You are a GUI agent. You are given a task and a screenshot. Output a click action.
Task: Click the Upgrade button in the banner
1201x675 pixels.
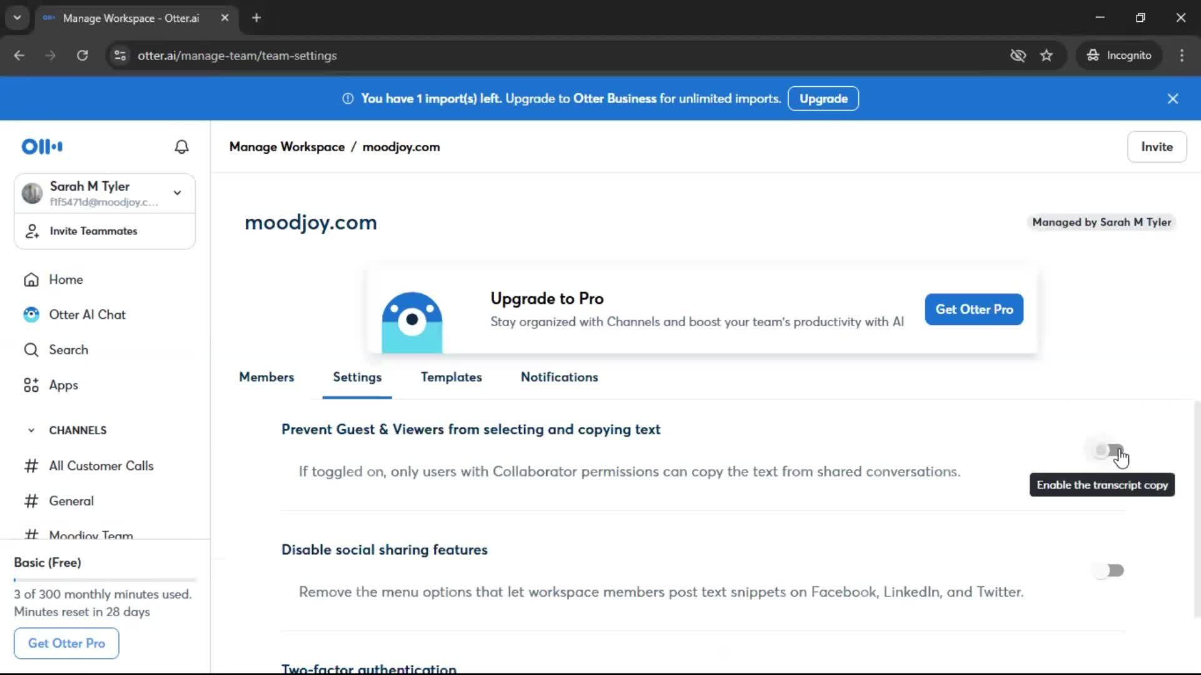[x=823, y=99]
